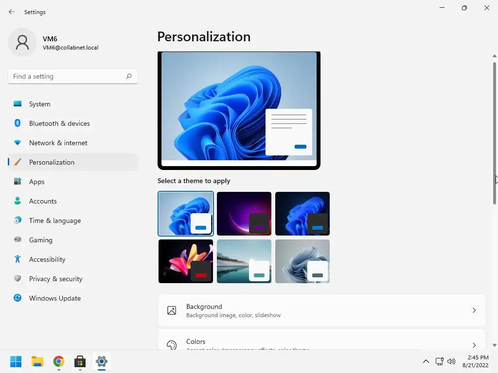Click the VM6 user avatar icon
Image resolution: width=498 pixels, height=373 pixels.
22,43
